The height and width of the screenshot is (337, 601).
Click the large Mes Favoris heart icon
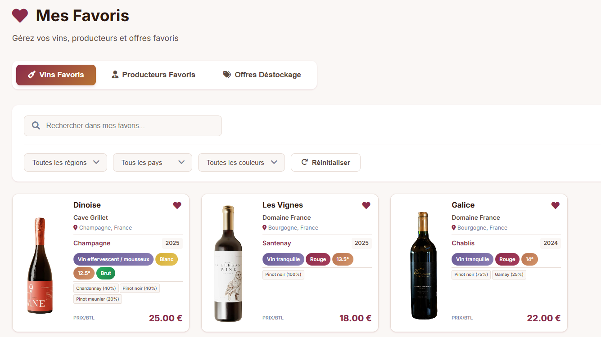point(20,16)
